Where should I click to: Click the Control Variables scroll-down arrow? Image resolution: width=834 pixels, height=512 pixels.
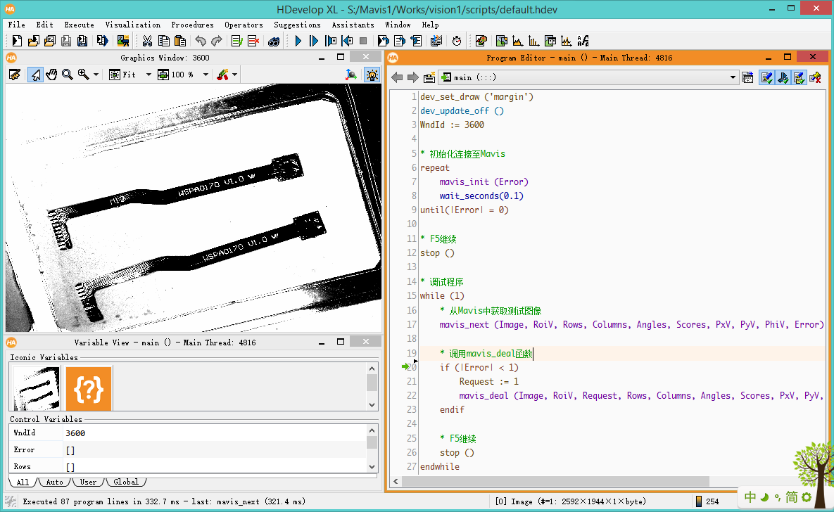(x=372, y=466)
